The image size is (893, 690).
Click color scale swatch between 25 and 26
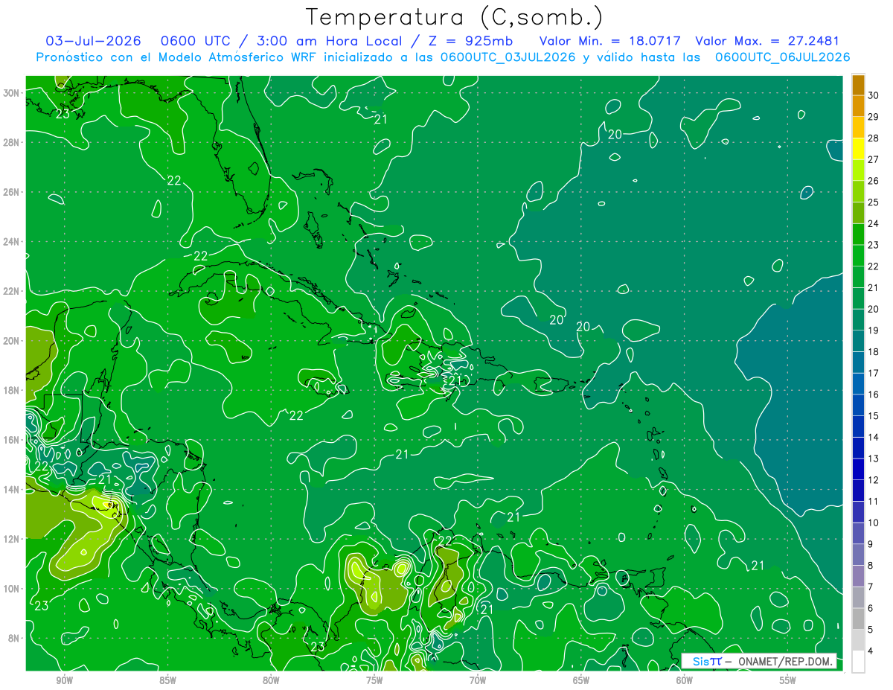[858, 191]
